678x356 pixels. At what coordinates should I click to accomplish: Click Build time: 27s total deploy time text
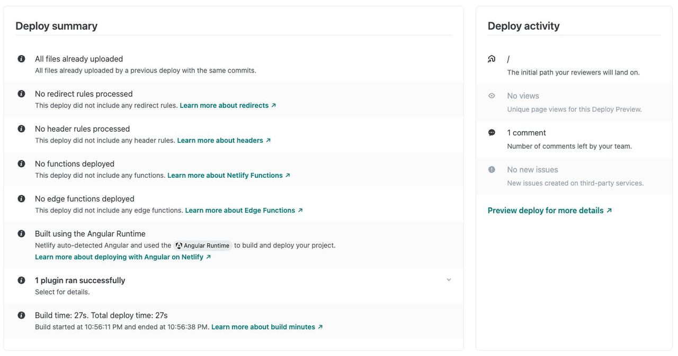(x=101, y=315)
